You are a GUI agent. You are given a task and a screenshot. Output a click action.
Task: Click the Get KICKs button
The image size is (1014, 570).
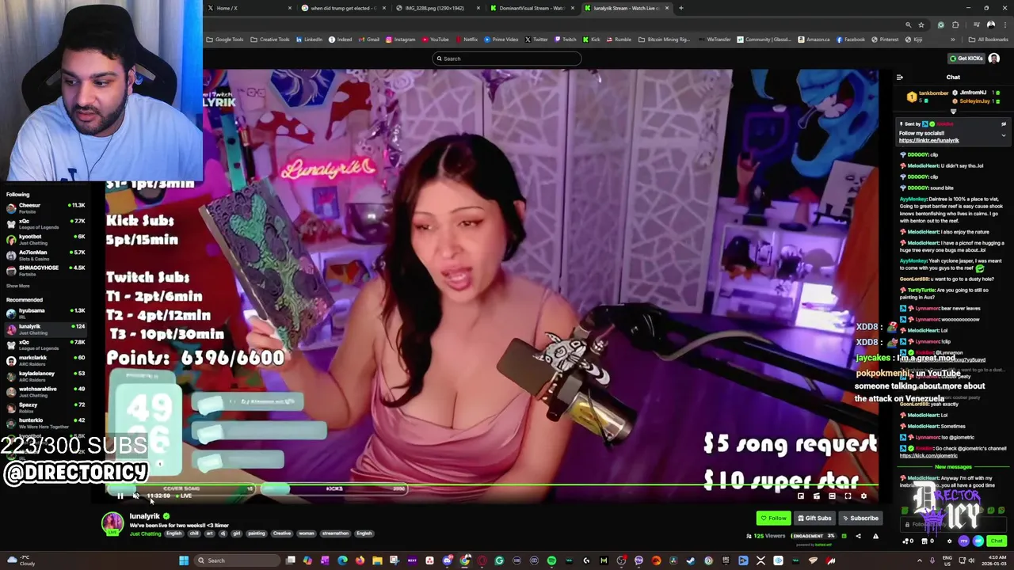966,59
